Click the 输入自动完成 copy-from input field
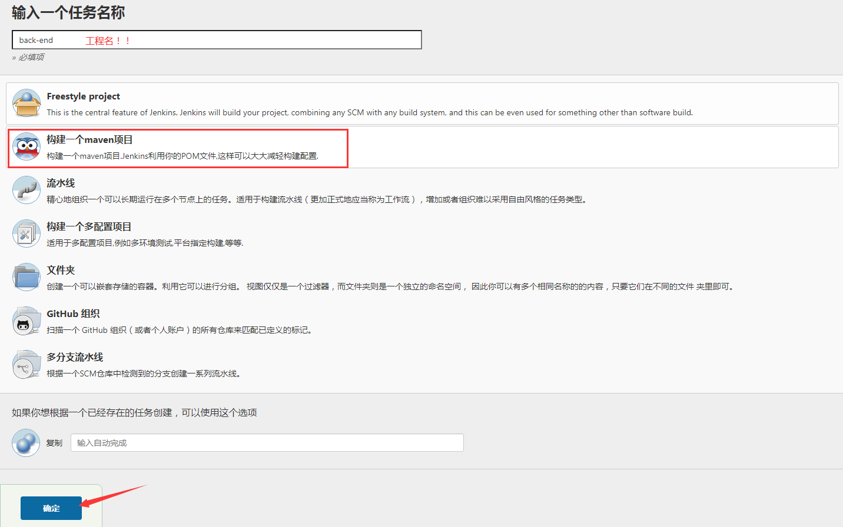Viewport: 843px width, 527px height. point(267,443)
